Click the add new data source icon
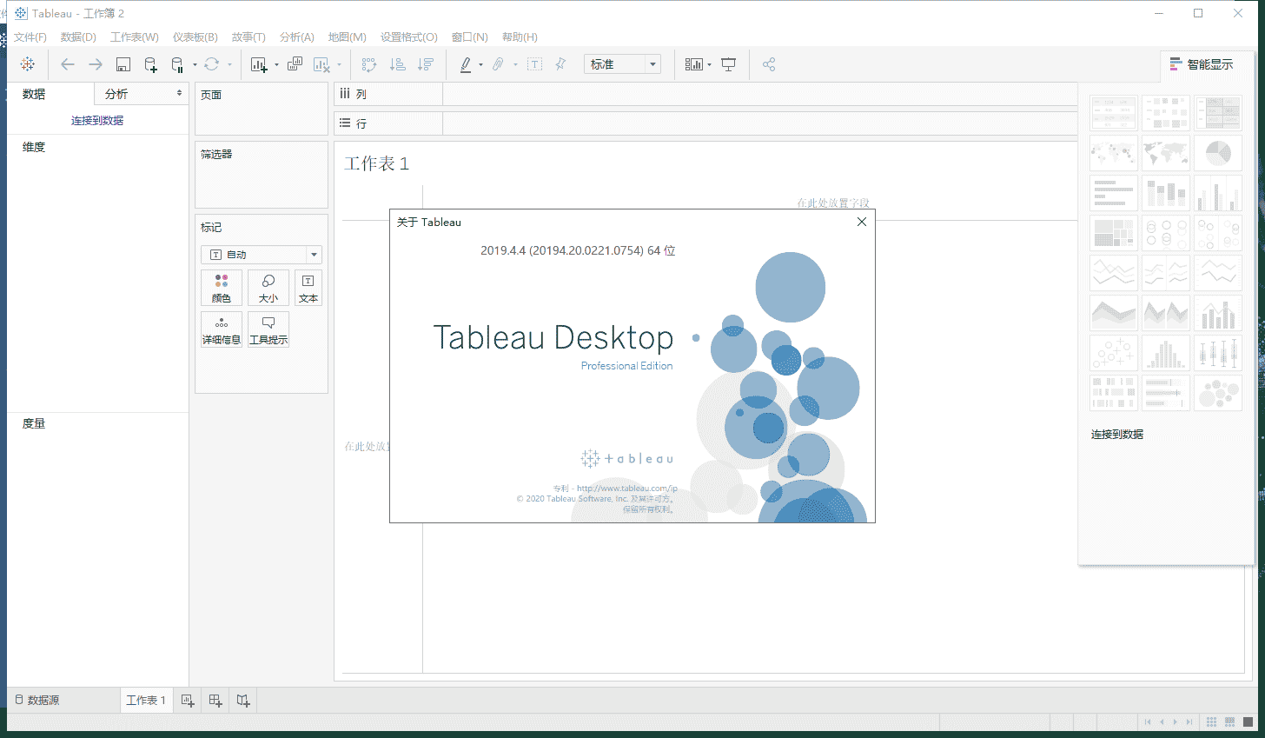Viewport: 1265px width, 738px height. coord(150,64)
